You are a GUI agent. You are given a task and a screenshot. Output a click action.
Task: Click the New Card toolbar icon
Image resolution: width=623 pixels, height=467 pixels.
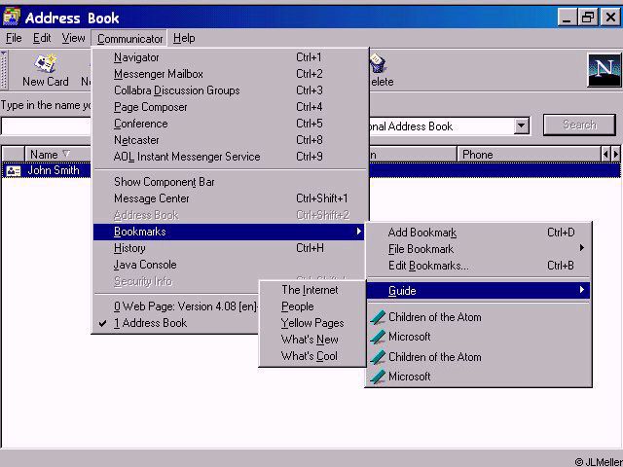tap(46, 63)
